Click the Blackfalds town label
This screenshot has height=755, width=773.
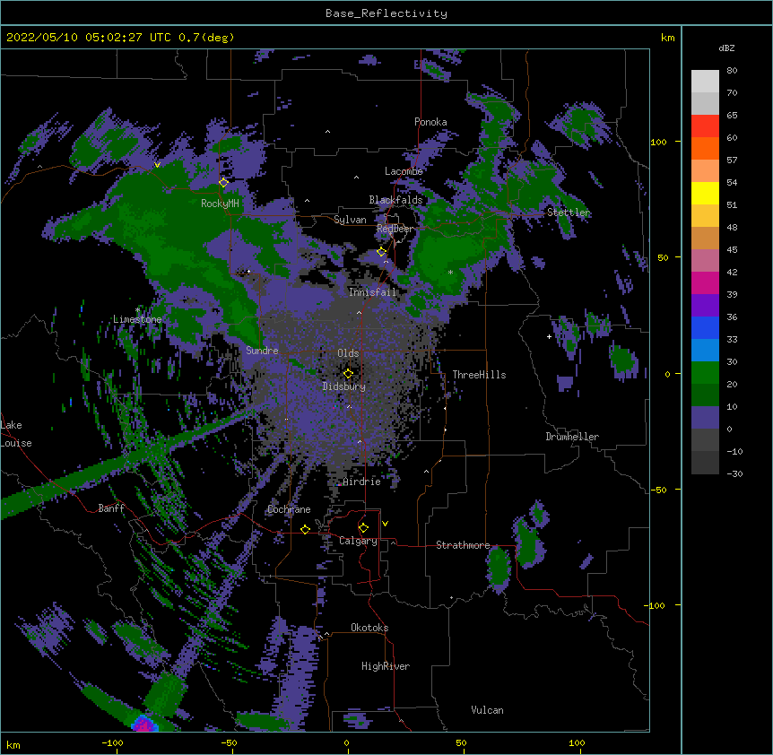pyautogui.click(x=395, y=200)
